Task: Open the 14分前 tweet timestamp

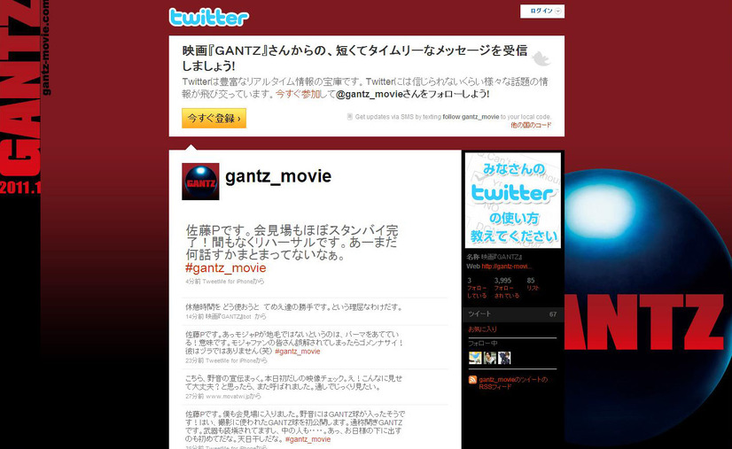Action: coord(194,316)
